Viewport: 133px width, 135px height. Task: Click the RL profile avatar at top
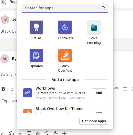click(3, 2)
